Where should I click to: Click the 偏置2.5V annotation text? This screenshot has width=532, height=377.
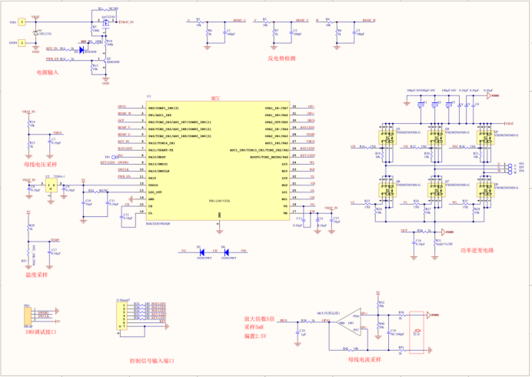tap(255, 336)
